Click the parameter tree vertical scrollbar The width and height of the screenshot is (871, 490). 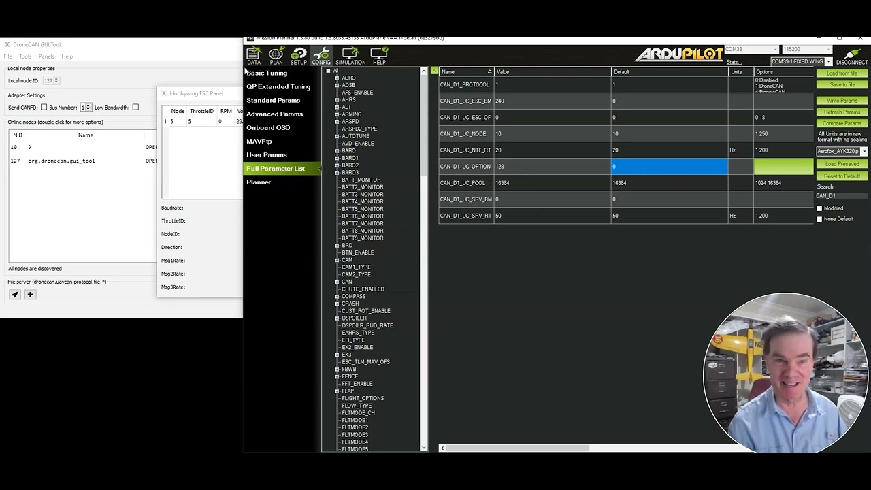click(424, 259)
